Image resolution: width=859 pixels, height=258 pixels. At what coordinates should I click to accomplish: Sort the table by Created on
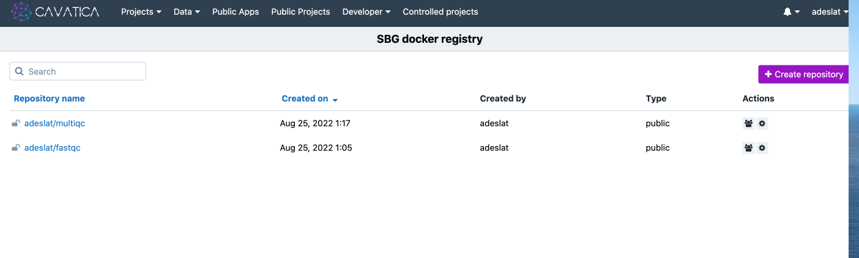click(305, 98)
